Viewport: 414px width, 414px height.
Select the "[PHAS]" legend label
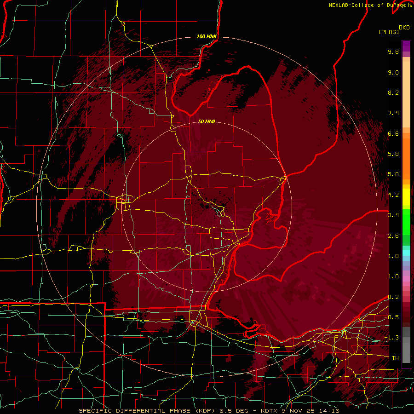coord(389,32)
